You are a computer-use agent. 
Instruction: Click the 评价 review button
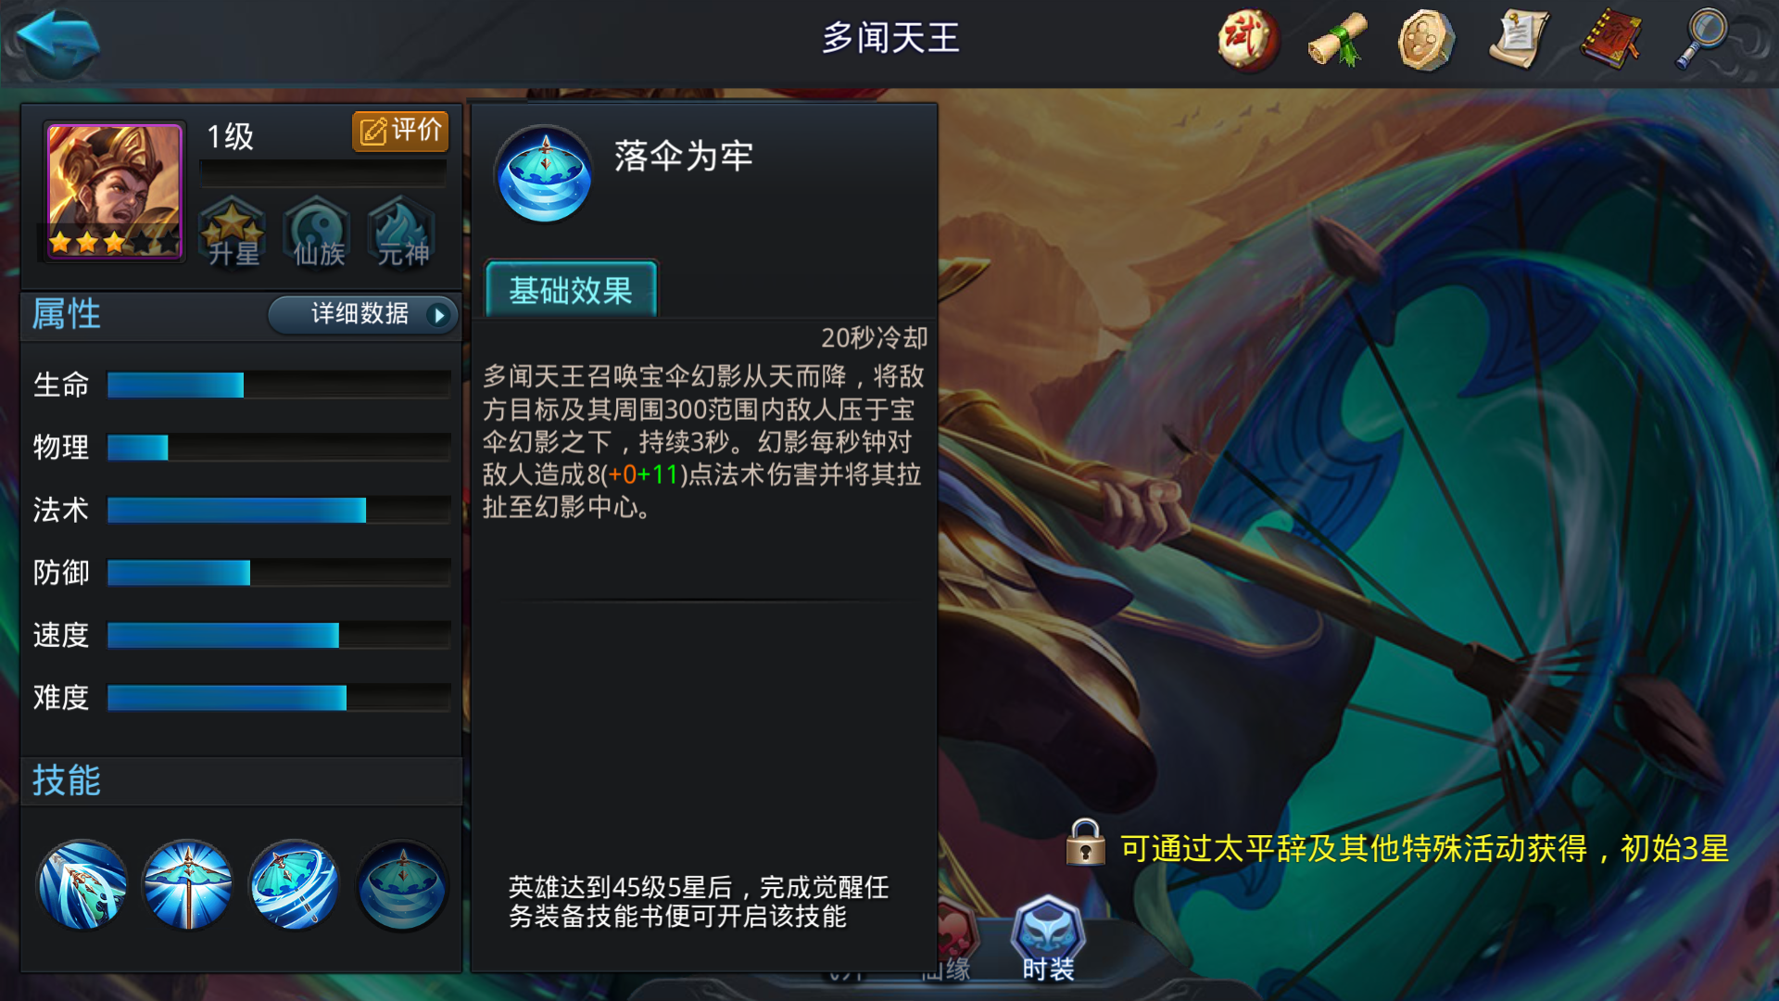pyautogui.click(x=400, y=131)
